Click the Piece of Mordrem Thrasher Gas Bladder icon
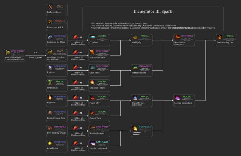The image size is (241, 156). (x=8, y=52)
